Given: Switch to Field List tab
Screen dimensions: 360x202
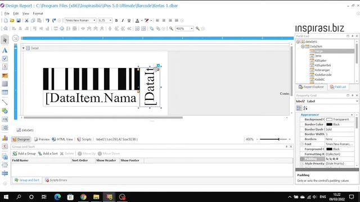Looking at the screenshot, I should (338, 87).
